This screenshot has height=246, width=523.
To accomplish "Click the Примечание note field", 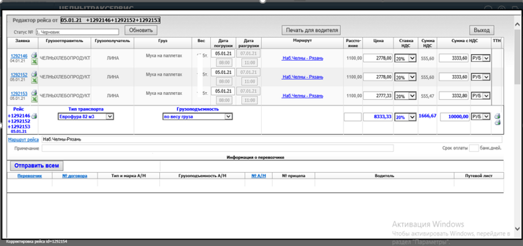I will (x=218, y=148).
